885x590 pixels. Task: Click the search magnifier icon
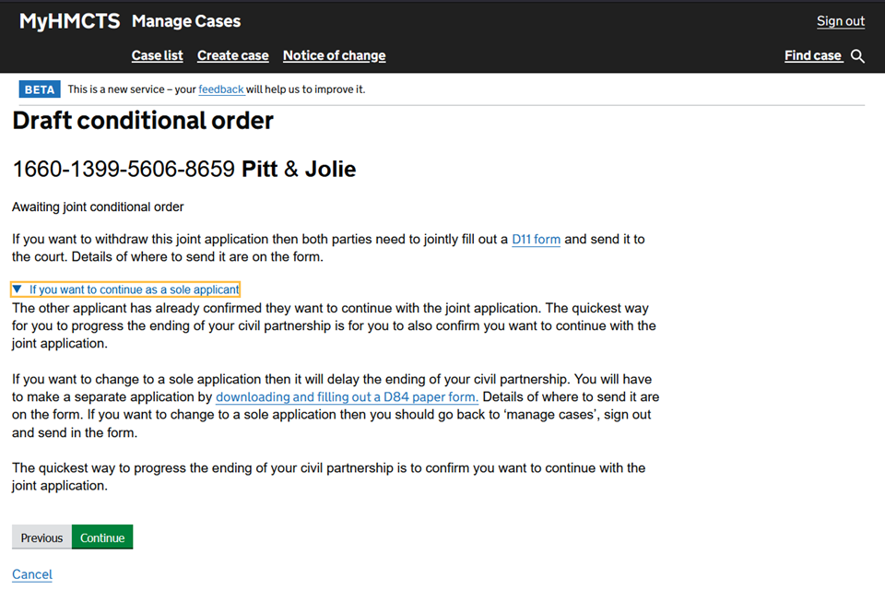tap(858, 56)
